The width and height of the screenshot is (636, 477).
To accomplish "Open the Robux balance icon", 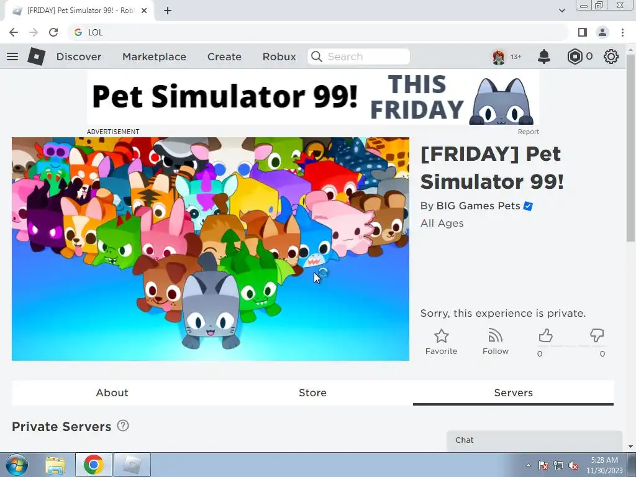I will [575, 57].
